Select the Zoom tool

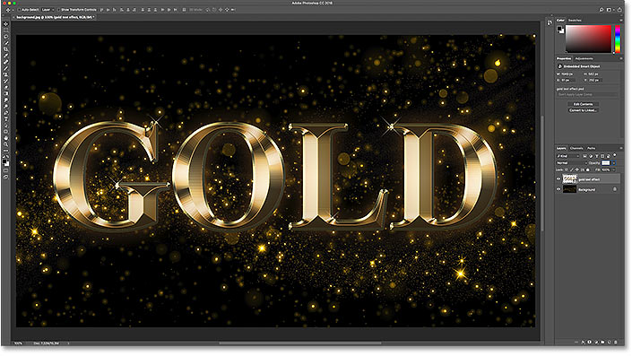6,144
